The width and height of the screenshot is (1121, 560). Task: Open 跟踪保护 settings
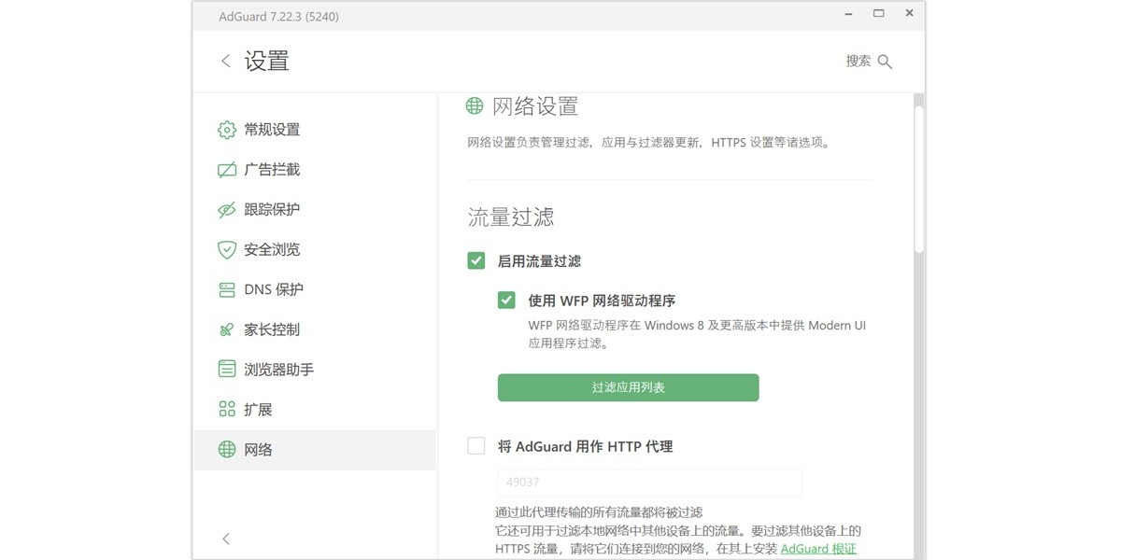click(226, 209)
